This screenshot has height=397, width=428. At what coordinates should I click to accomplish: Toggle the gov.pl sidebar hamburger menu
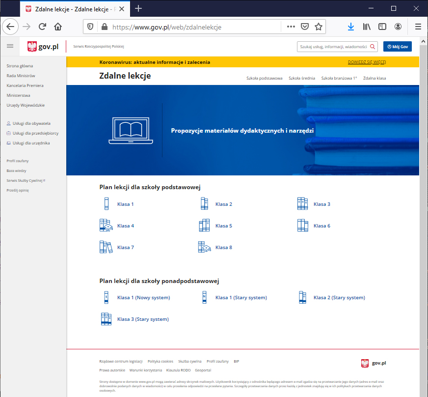[x=10, y=46]
